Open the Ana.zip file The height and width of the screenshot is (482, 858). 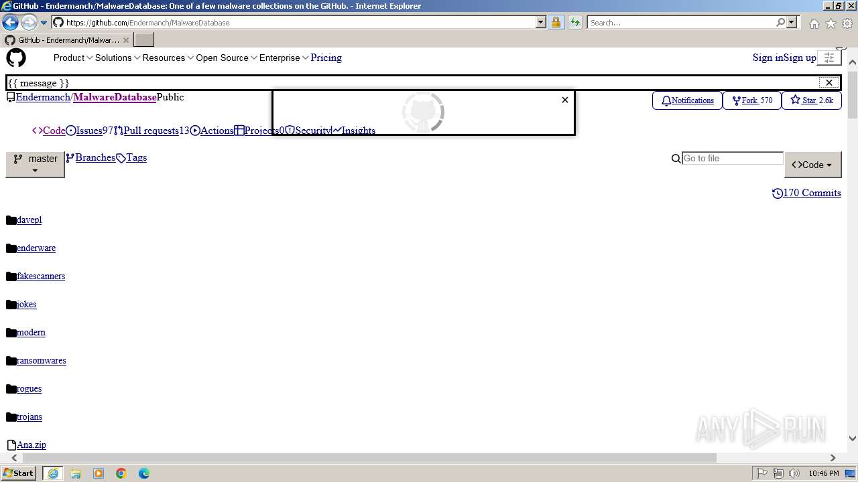tap(32, 445)
